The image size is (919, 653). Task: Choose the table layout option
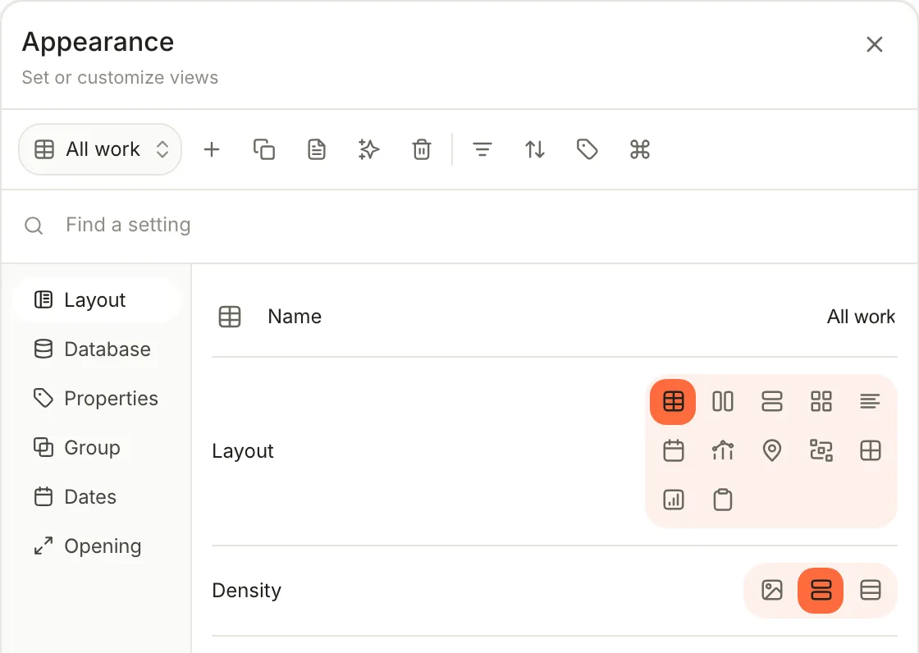[673, 401]
